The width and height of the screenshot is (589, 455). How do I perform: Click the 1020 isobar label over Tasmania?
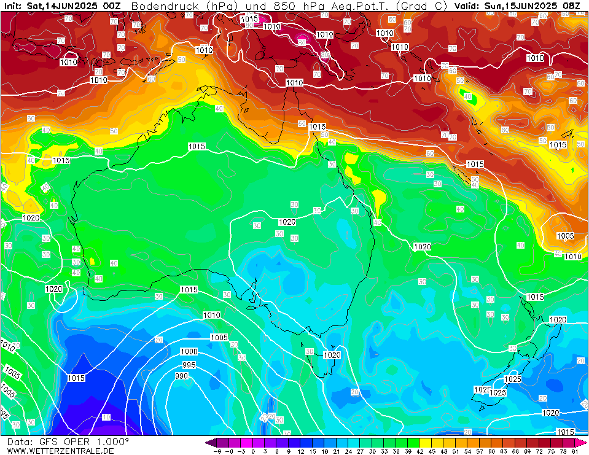(x=332, y=355)
